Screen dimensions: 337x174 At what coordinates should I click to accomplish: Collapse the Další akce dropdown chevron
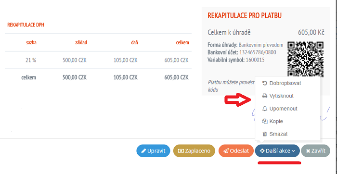coord(293,151)
